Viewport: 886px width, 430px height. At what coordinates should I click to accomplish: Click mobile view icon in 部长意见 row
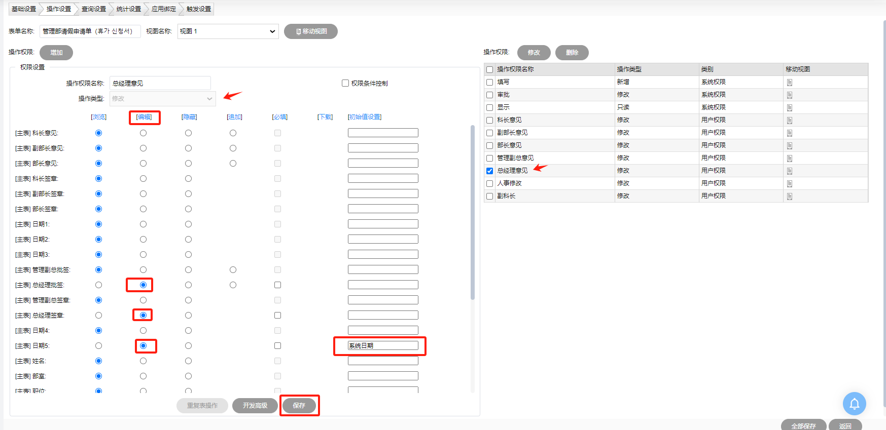click(x=790, y=145)
